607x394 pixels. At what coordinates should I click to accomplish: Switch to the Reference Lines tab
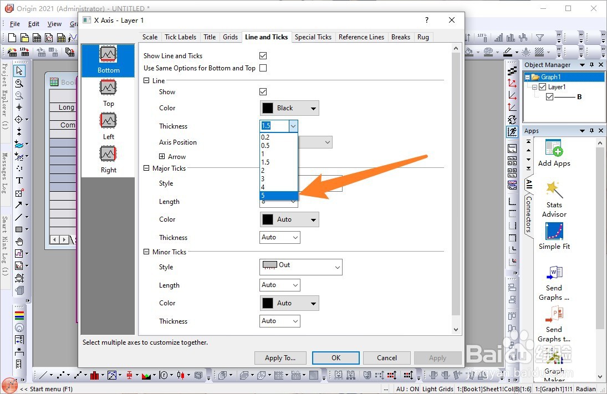point(361,37)
